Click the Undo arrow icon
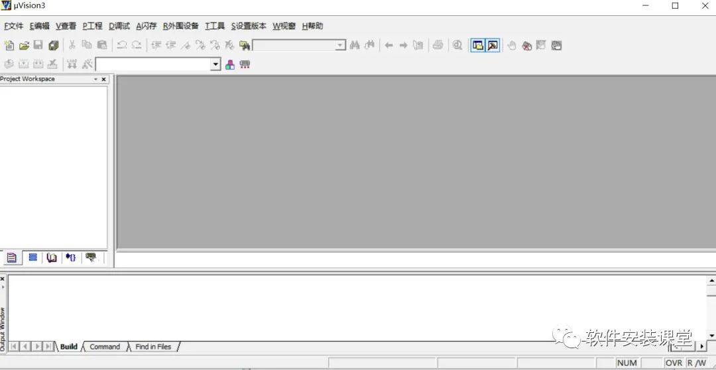 pyautogui.click(x=121, y=45)
